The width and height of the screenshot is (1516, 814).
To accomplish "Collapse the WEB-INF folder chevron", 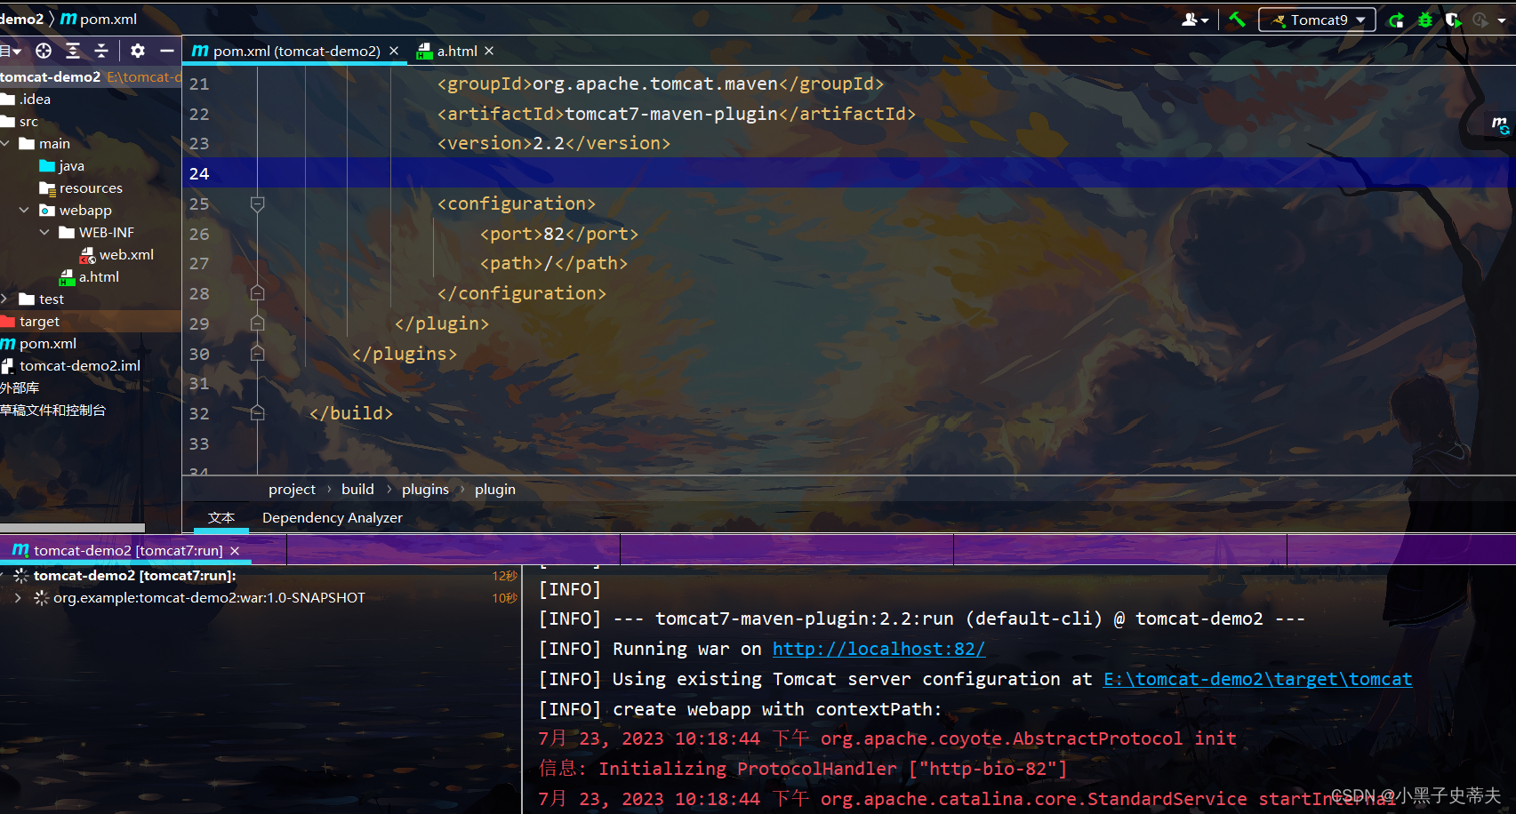I will pos(44,232).
